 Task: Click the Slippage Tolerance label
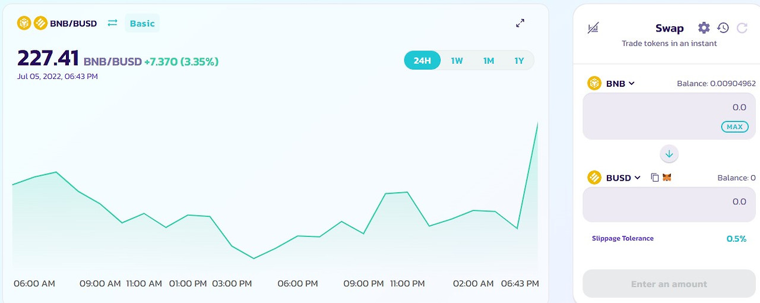tap(623, 238)
